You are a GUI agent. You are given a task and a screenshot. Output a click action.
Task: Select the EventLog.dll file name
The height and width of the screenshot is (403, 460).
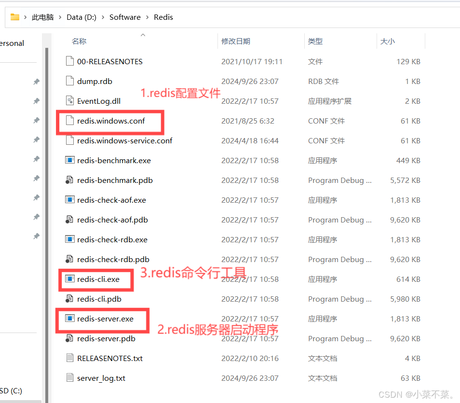pos(99,101)
